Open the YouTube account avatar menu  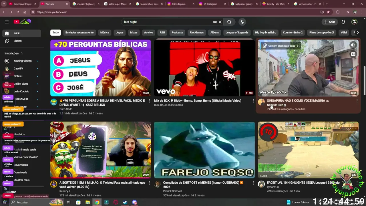[x=354, y=22]
